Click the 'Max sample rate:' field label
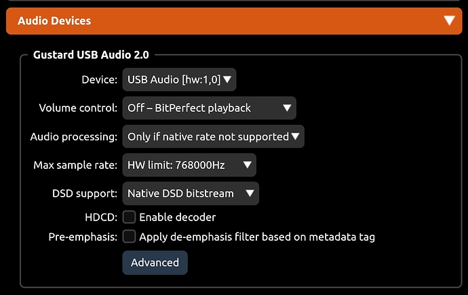The height and width of the screenshot is (295, 468). pyautogui.click(x=75, y=165)
